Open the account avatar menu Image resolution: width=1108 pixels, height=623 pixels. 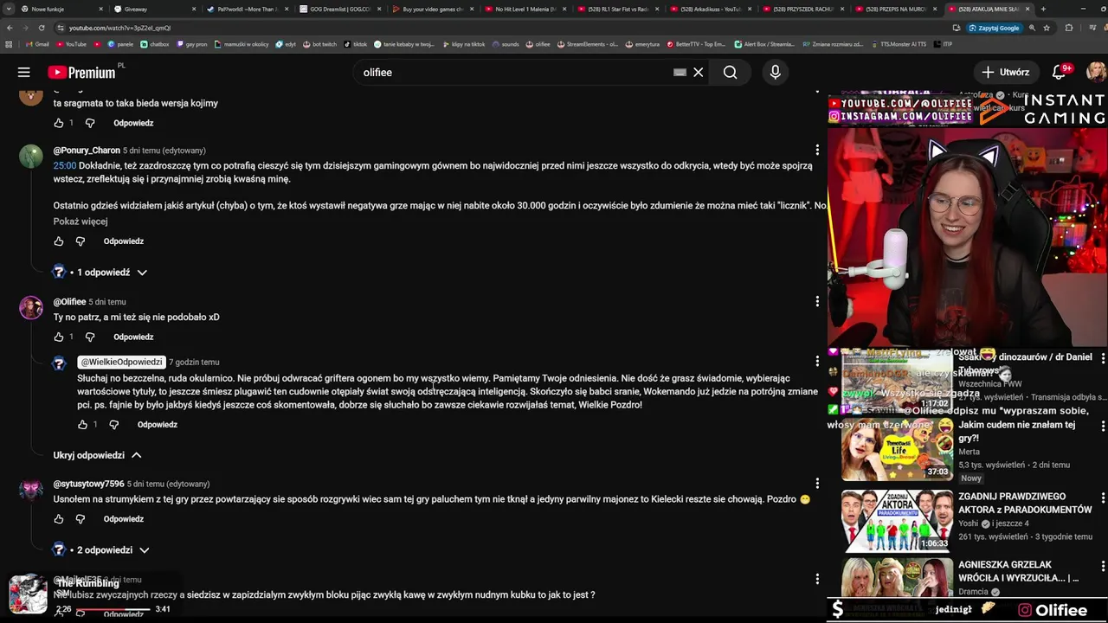click(x=1096, y=73)
